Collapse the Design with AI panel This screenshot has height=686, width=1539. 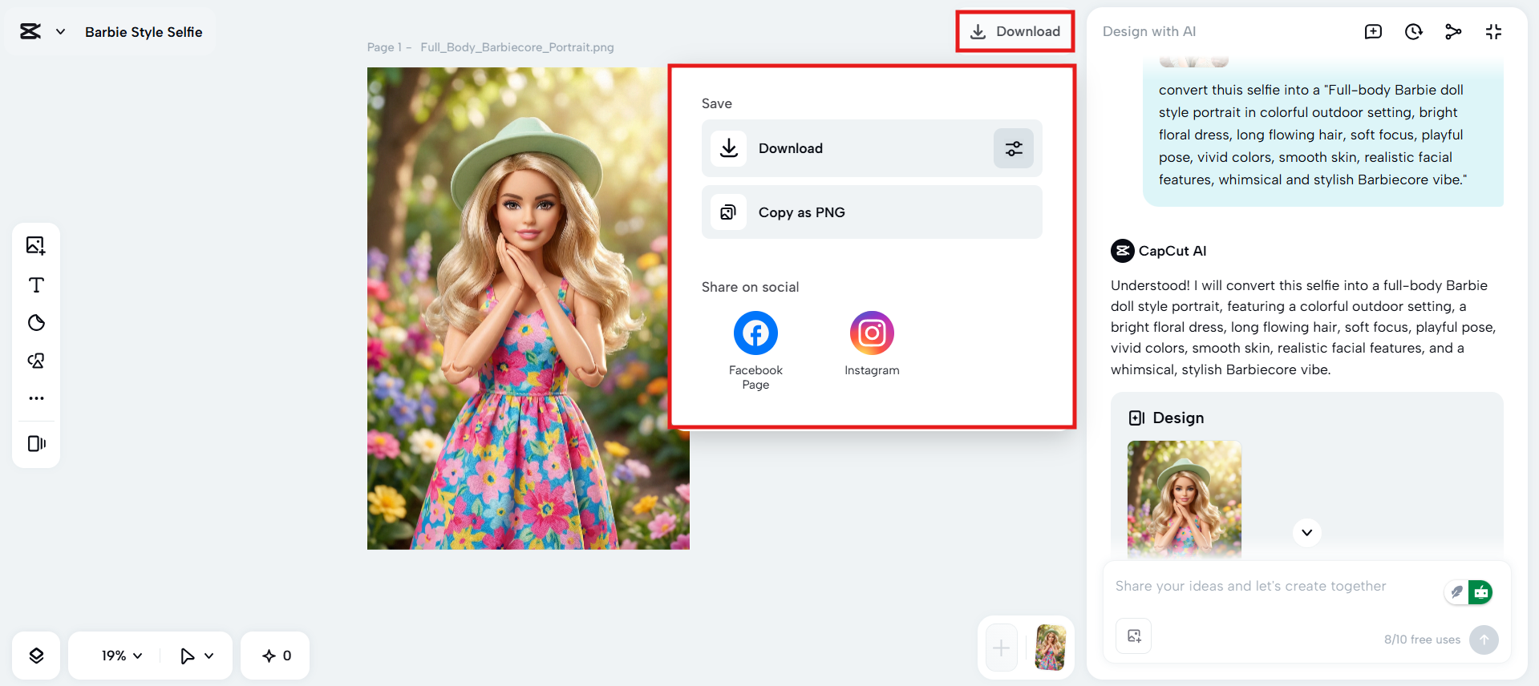click(x=1493, y=32)
